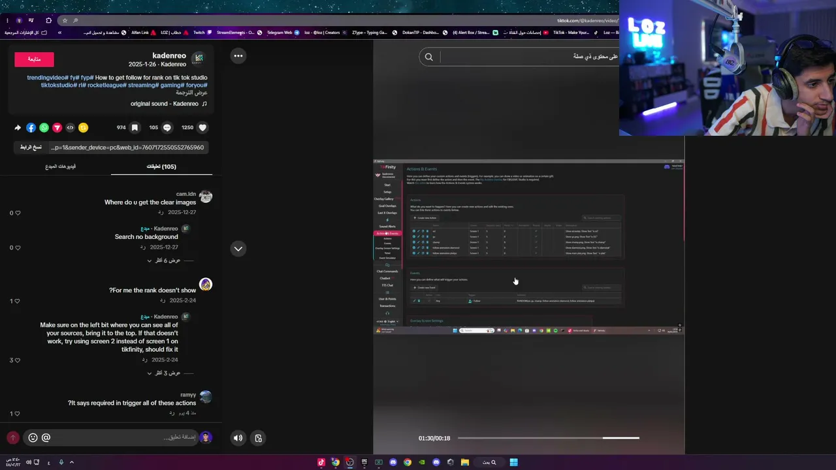Reply to ramyy's comment

click(172, 413)
